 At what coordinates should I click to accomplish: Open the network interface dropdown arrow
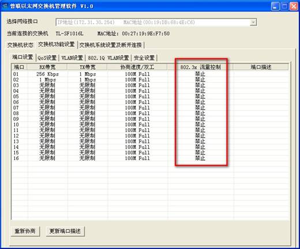[x=253, y=23]
